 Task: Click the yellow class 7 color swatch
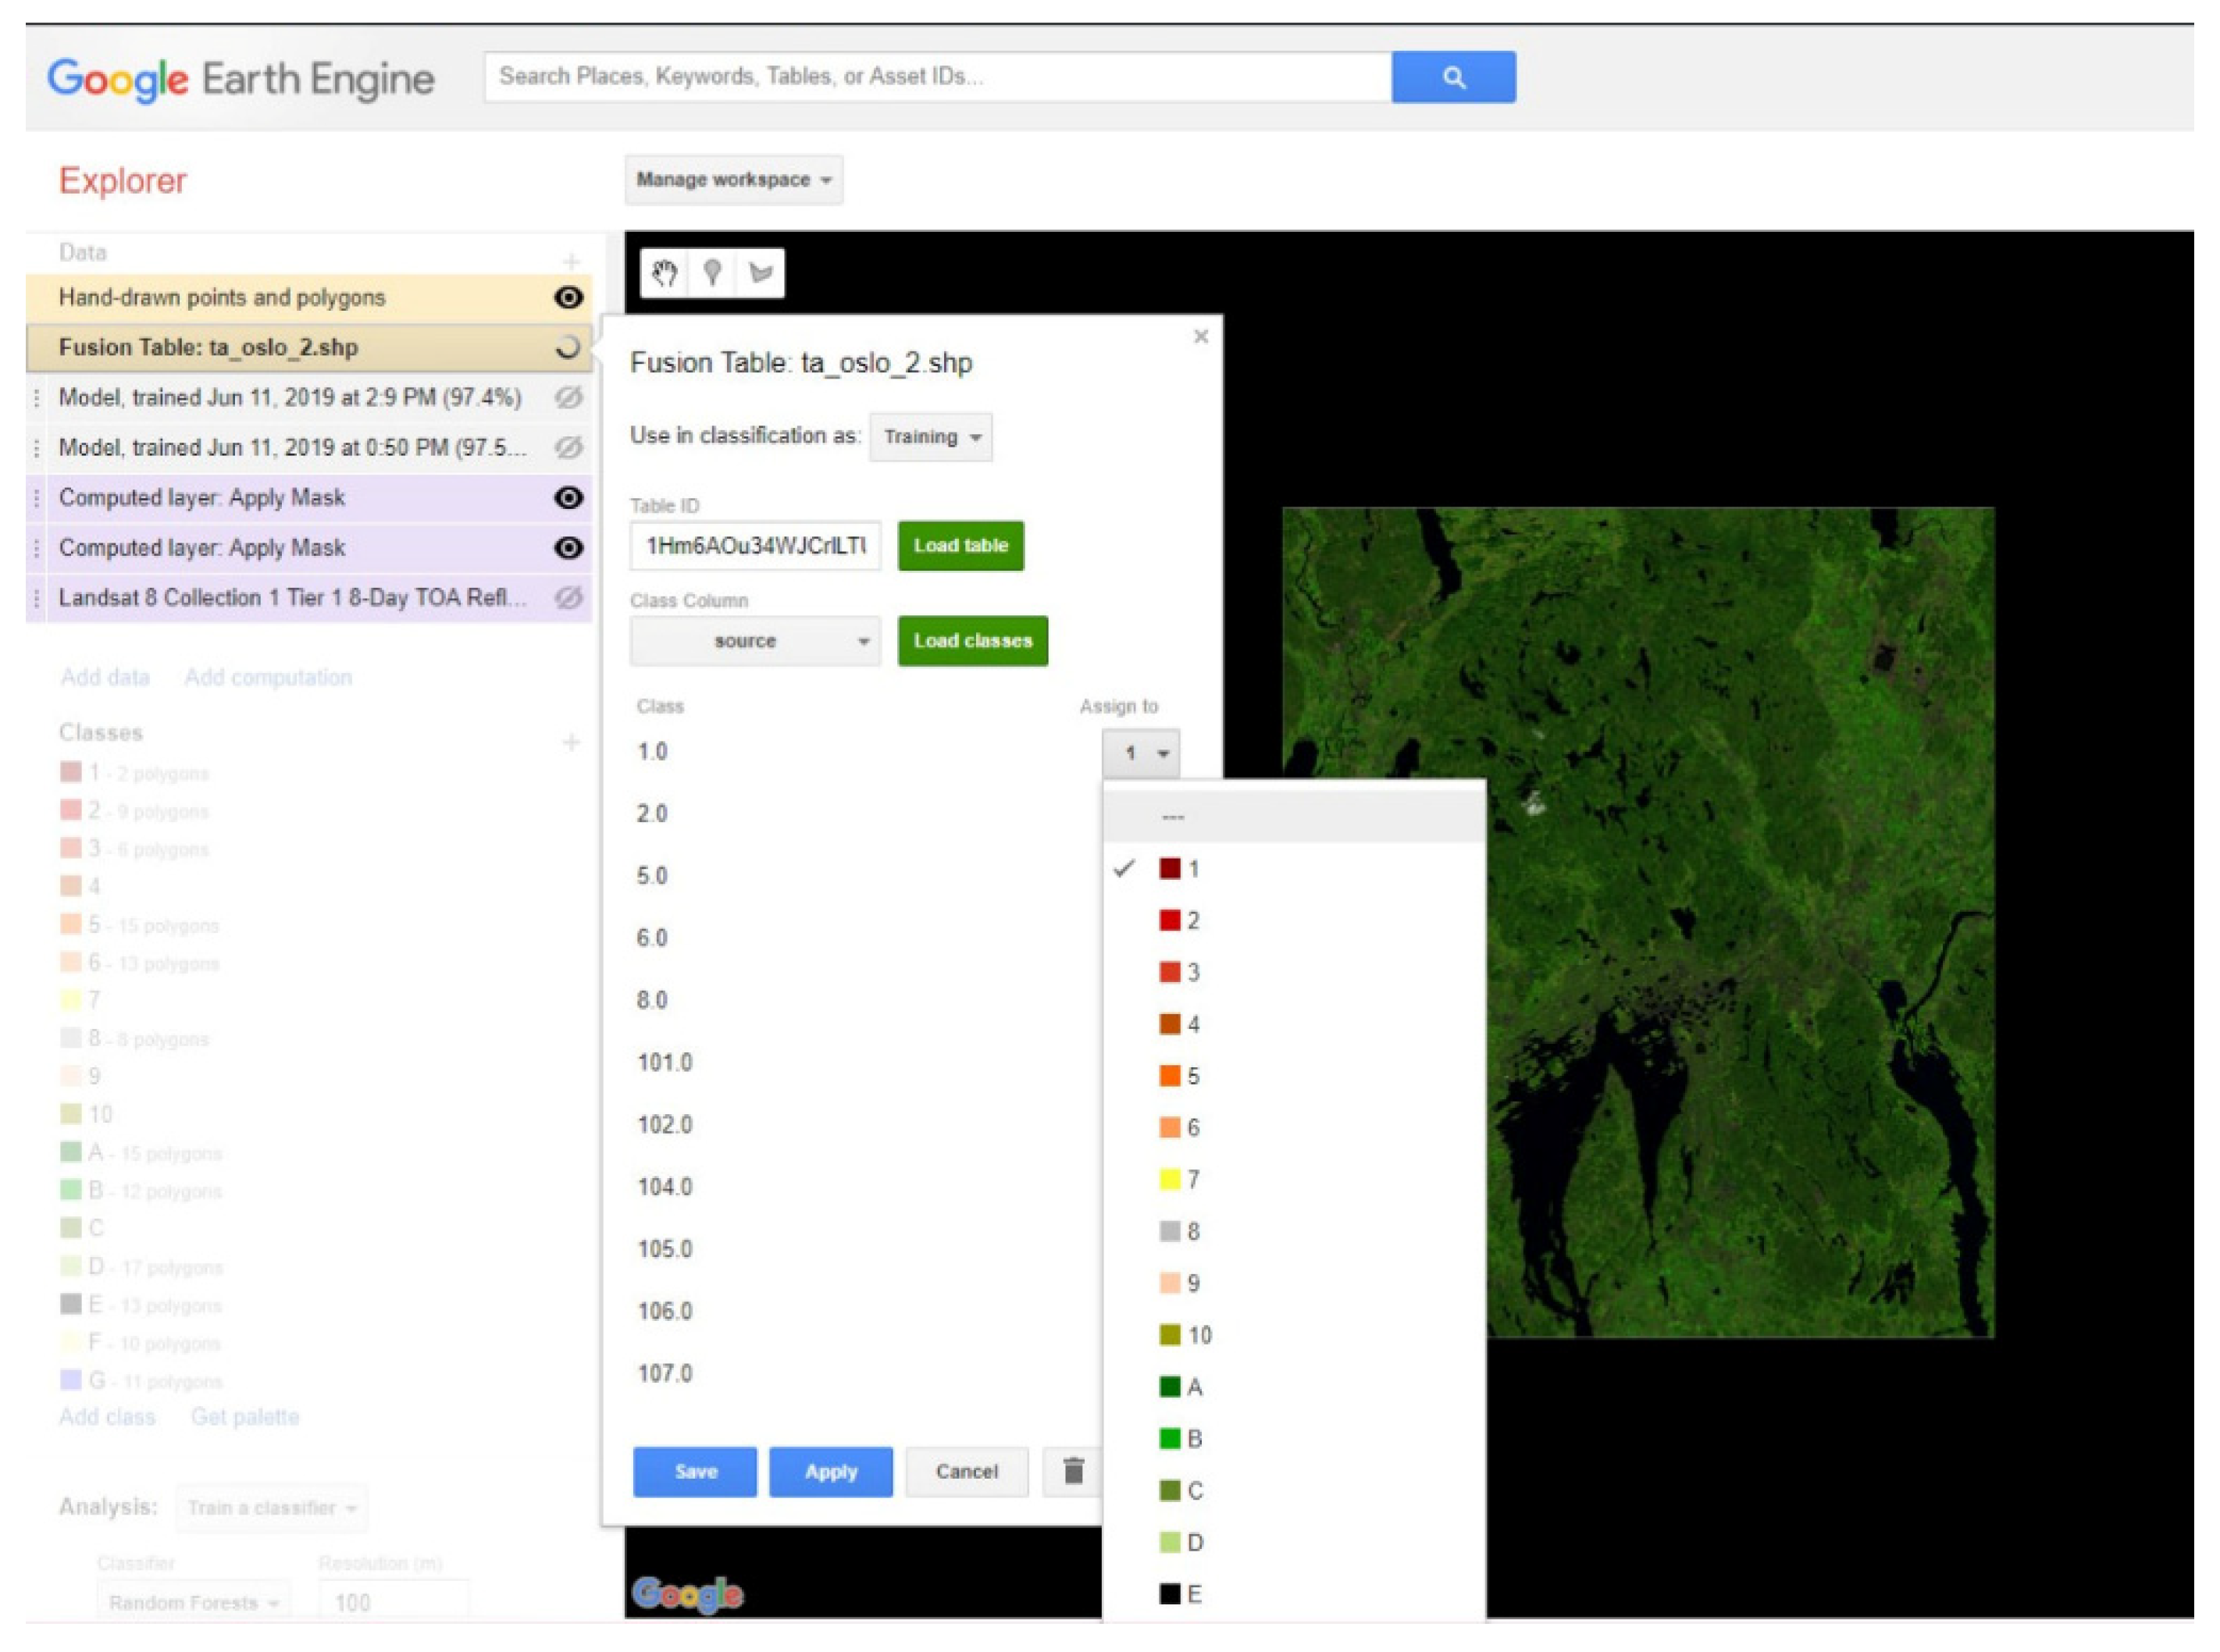tap(1169, 1180)
